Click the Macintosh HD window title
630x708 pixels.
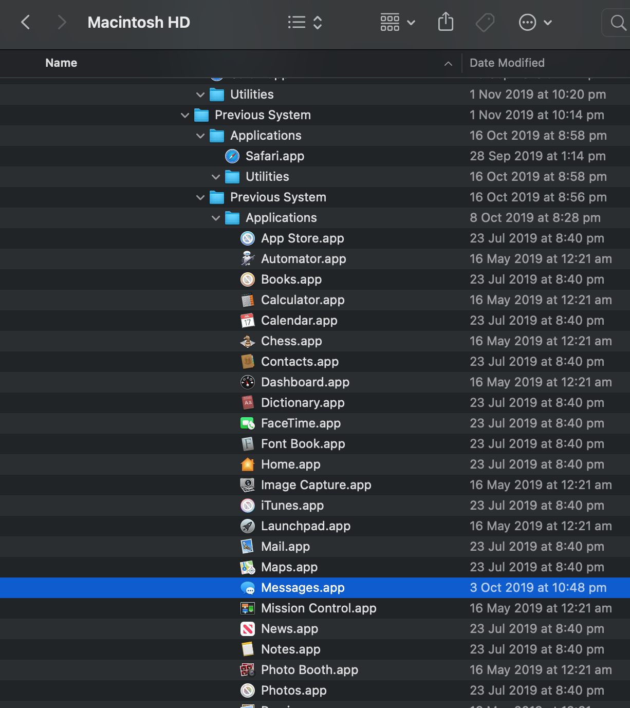[139, 22]
